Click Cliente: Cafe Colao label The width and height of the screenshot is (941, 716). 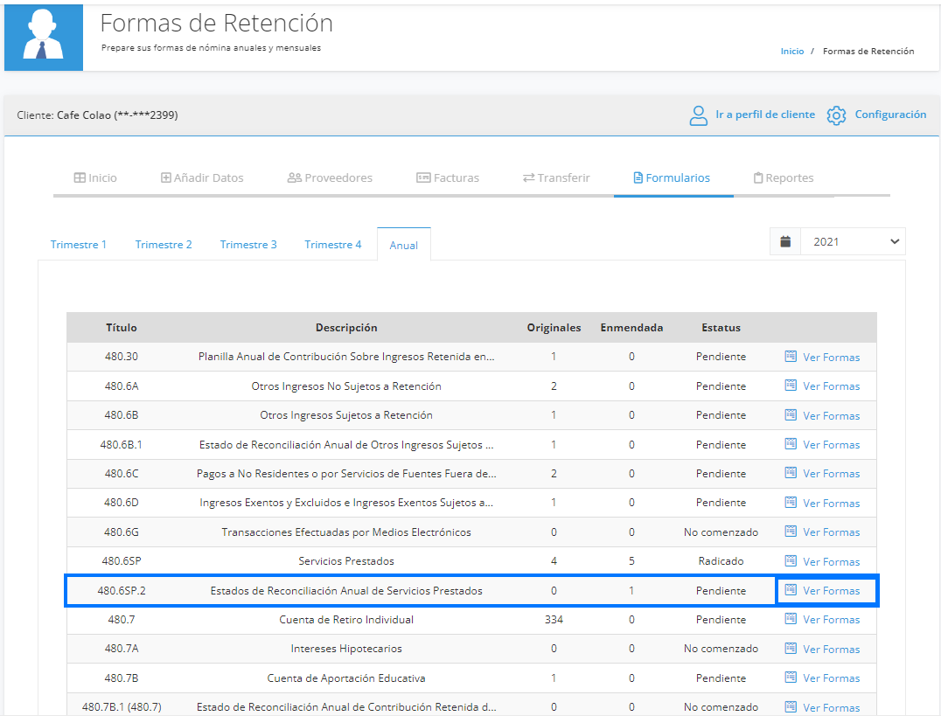pos(97,115)
